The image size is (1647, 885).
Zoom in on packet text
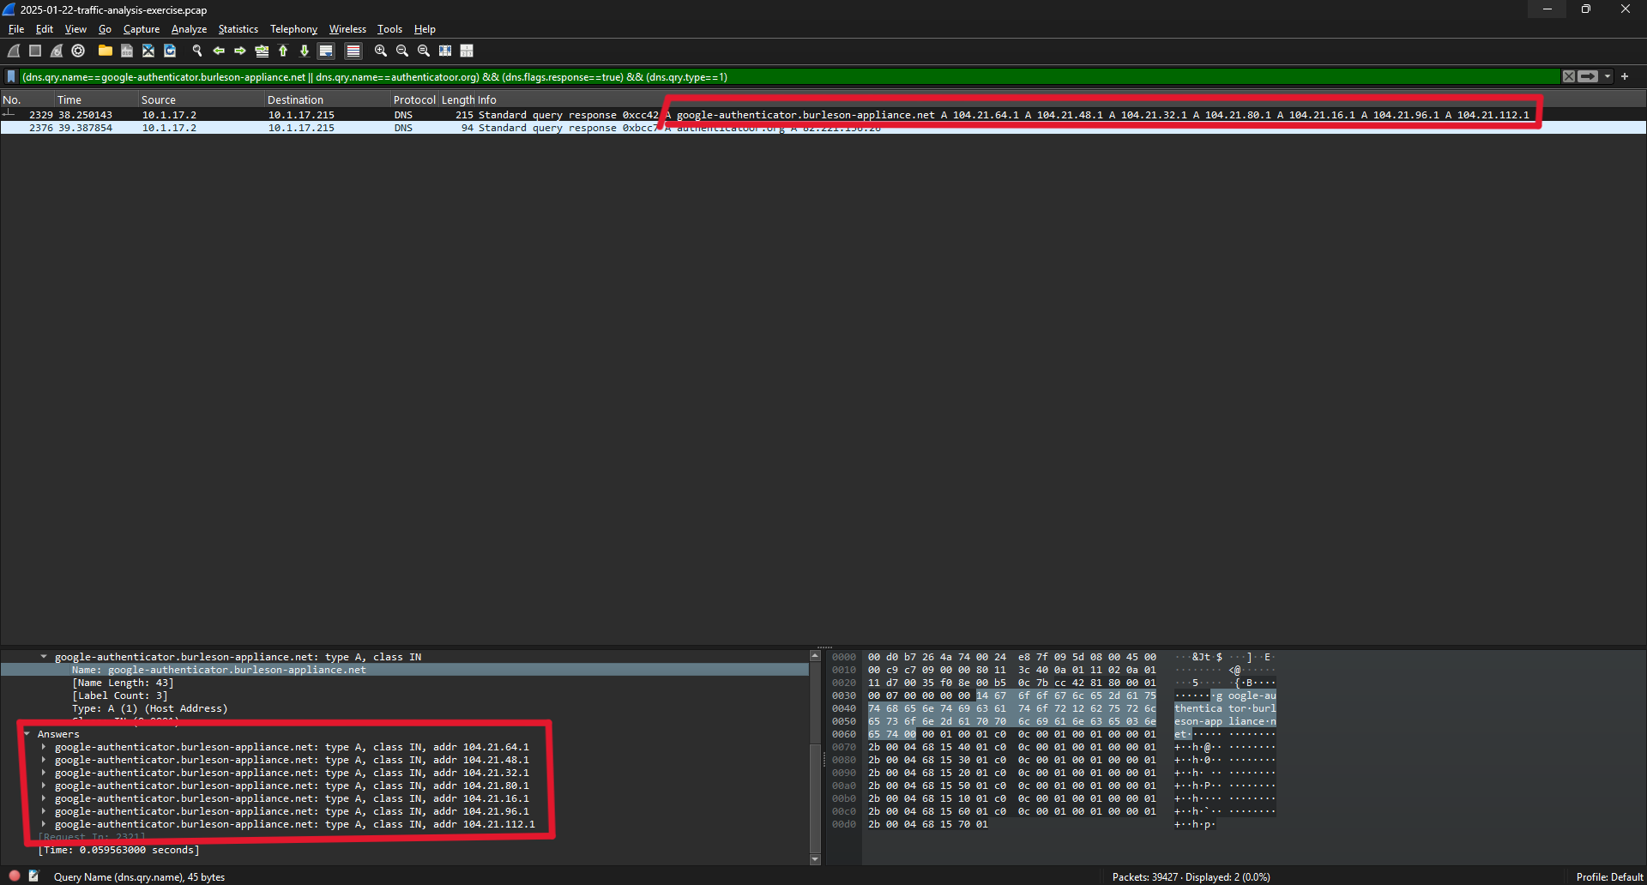tap(381, 51)
